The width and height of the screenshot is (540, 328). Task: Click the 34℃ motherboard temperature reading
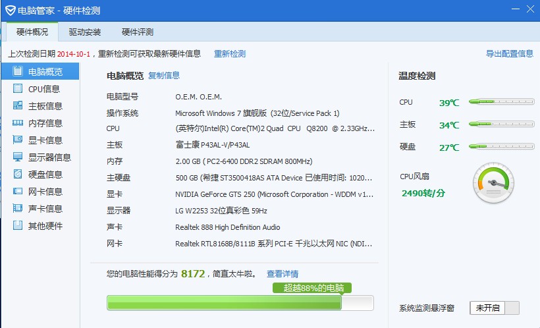pyautogui.click(x=449, y=125)
